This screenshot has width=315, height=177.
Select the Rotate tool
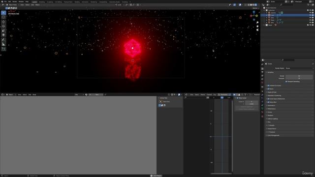[x=3, y=26]
